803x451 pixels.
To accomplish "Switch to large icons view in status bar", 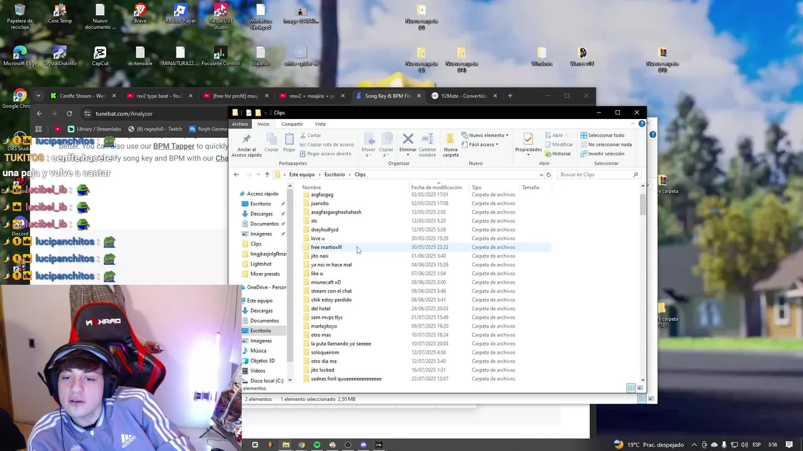I will (641, 388).
